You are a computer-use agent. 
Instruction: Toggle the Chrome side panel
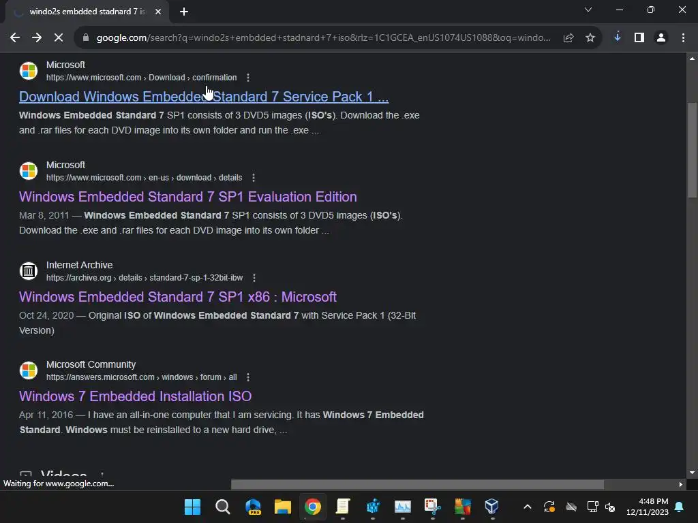tap(639, 38)
